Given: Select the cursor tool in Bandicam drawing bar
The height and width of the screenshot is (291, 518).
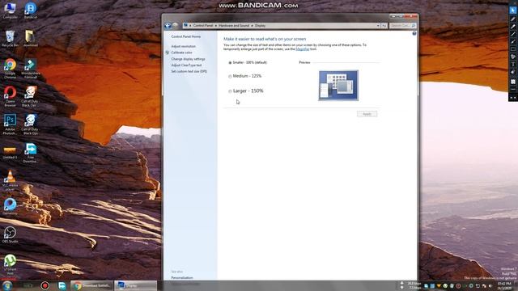Looking at the screenshot, I should point(512,11).
